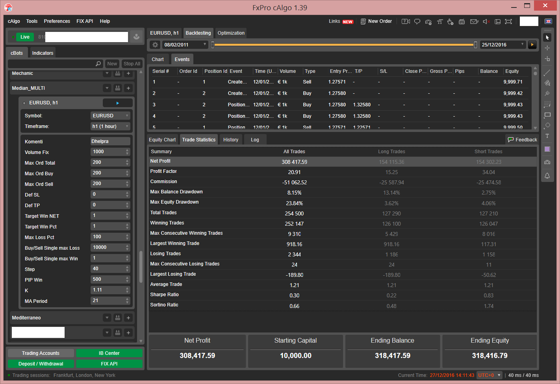This screenshot has width=560, height=384.
Task: Take a chart snapshot with camera icon
Action: pyautogui.click(x=547, y=162)
